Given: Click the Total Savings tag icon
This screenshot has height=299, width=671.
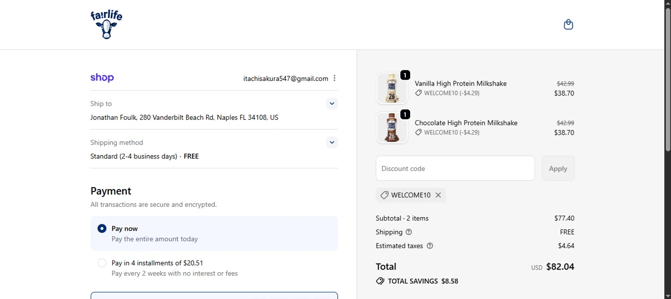Looking at the screenshot, I should tap(380, 281).
